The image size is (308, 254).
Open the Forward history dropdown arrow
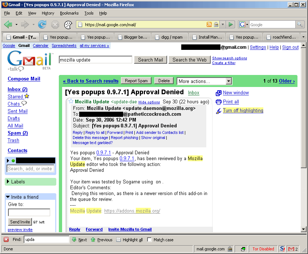tap(33, 25)
